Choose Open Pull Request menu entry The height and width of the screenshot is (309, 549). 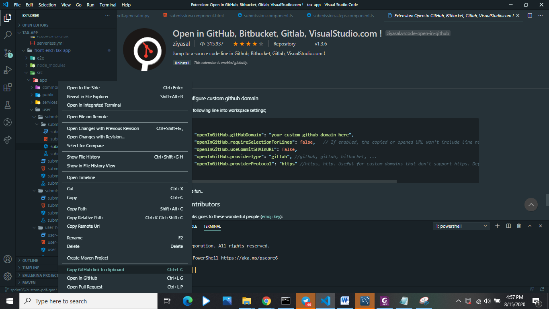pos(125,287)
